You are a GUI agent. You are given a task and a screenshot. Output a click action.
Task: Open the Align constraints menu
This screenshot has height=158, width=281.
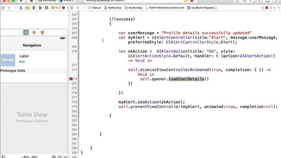pos(54,157)
